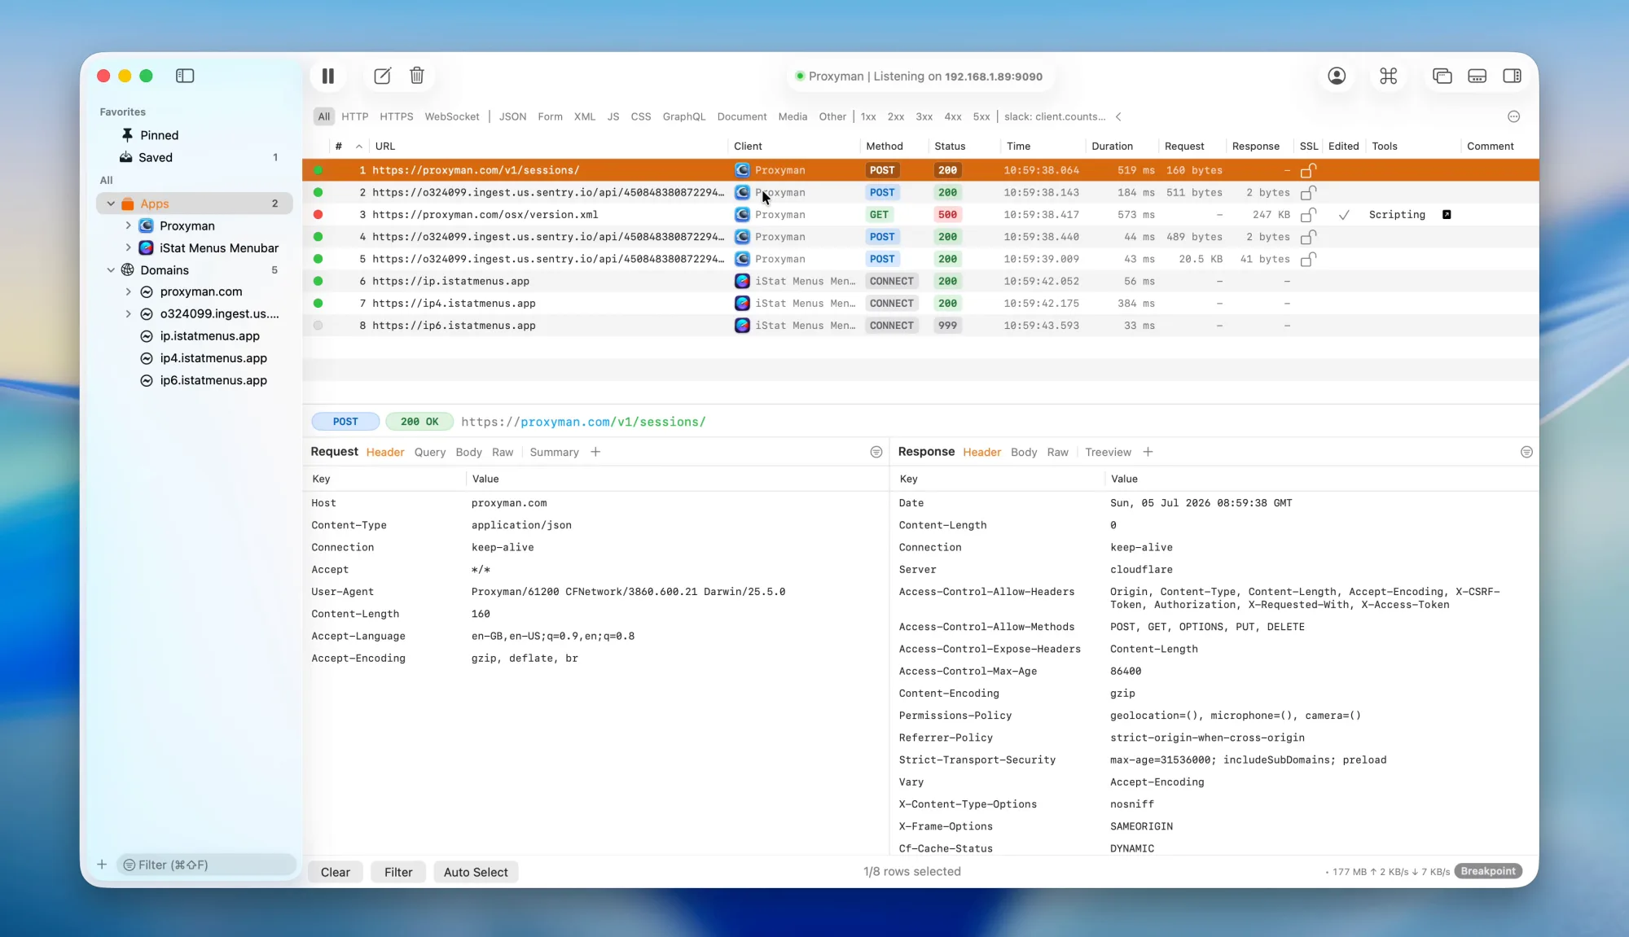Sort by the # column arrow
The height and width of the screenshot is (937, 1629).
(359, 147)
